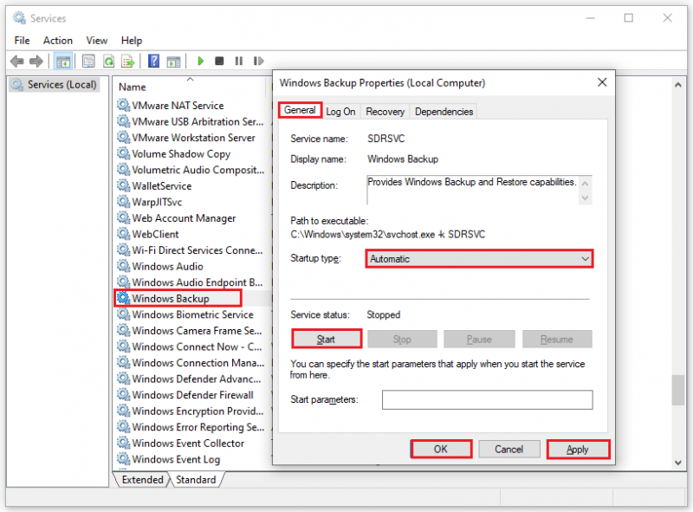This screenshot has width=693, height=512.
Task: Click the green Start Service play icon
Action: (x=201, y=61)
